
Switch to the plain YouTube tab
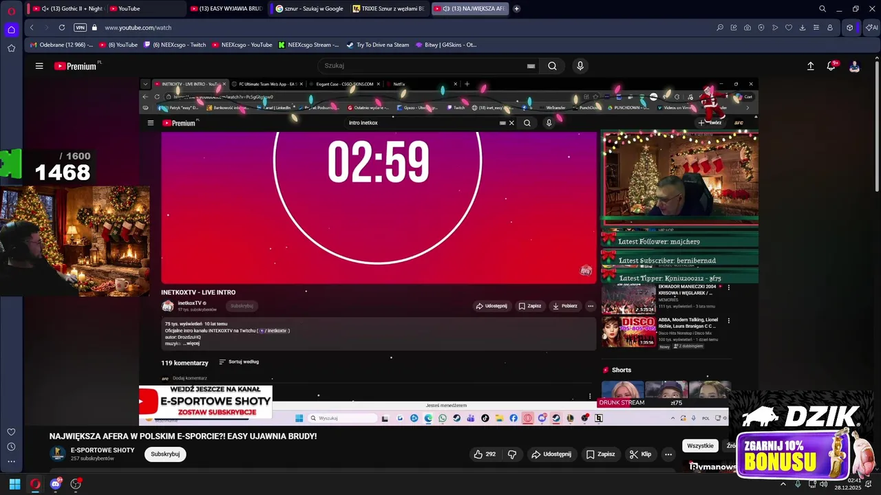[x=145, y=9]
